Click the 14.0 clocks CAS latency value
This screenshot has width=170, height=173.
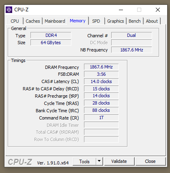101,81
